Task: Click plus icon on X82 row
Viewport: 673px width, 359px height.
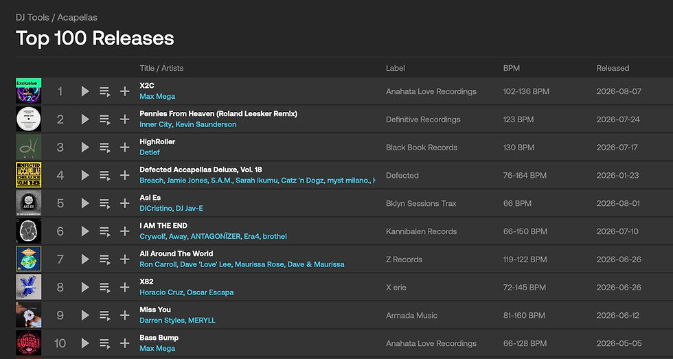Action: (124, 287)
